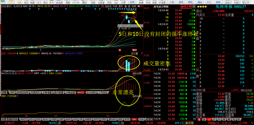Click the 美股 US stocks button
This screenshot has width=254, height=125.
(218, 2)
